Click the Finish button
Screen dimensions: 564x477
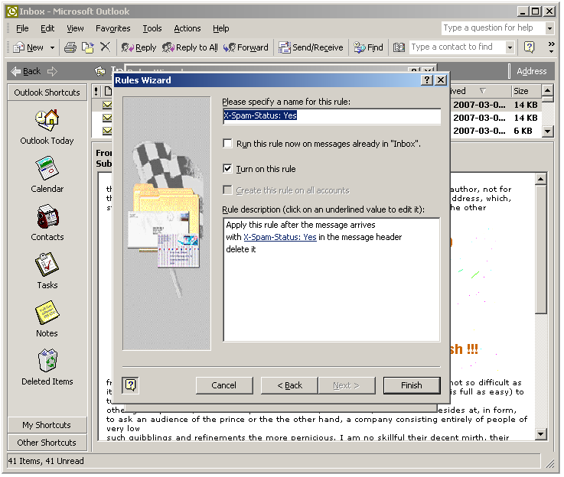(x=412, y=385)
